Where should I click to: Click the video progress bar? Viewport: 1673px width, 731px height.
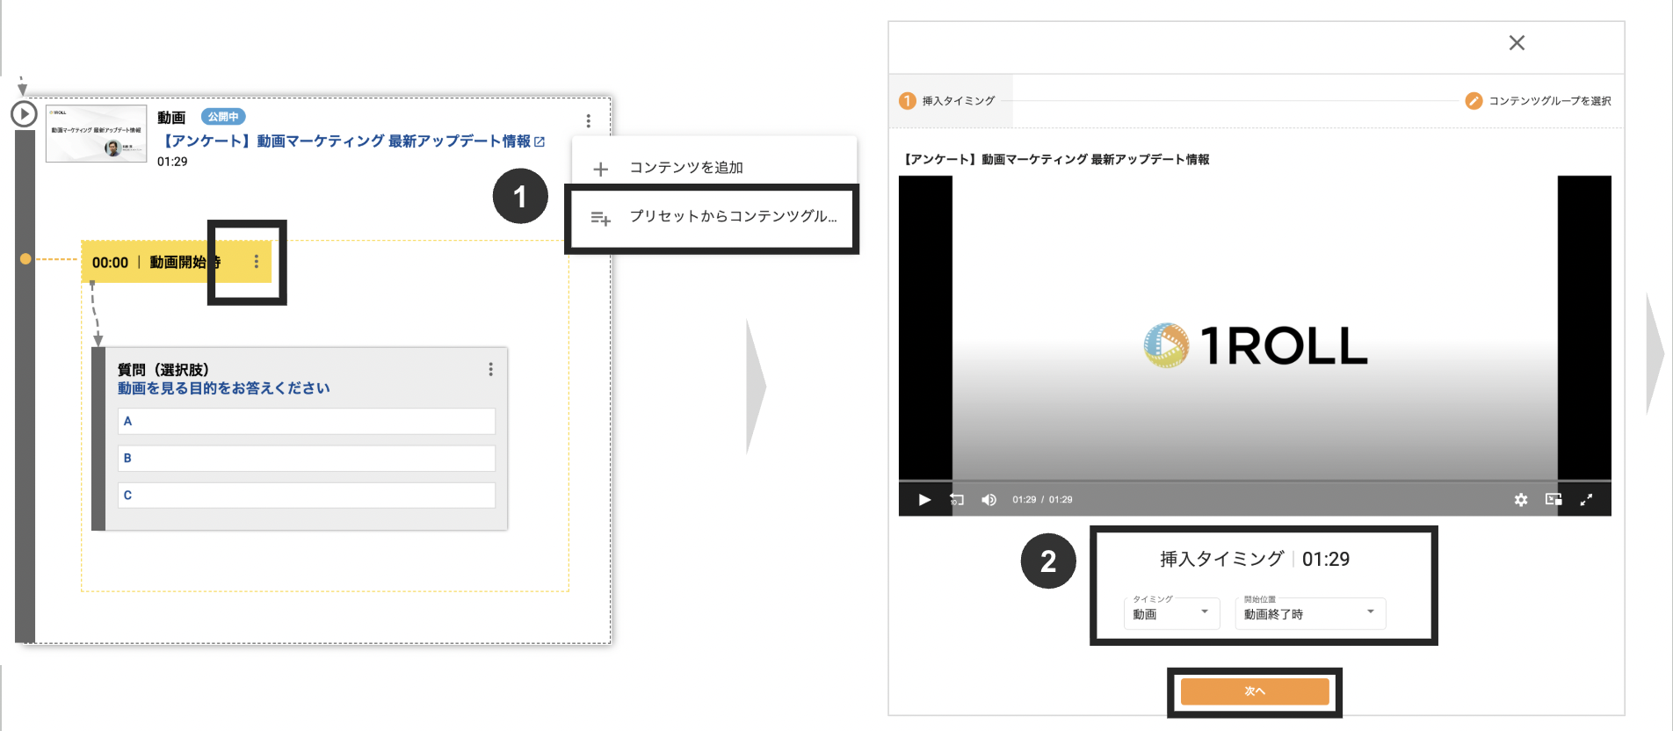click(x=1255, y=481)
